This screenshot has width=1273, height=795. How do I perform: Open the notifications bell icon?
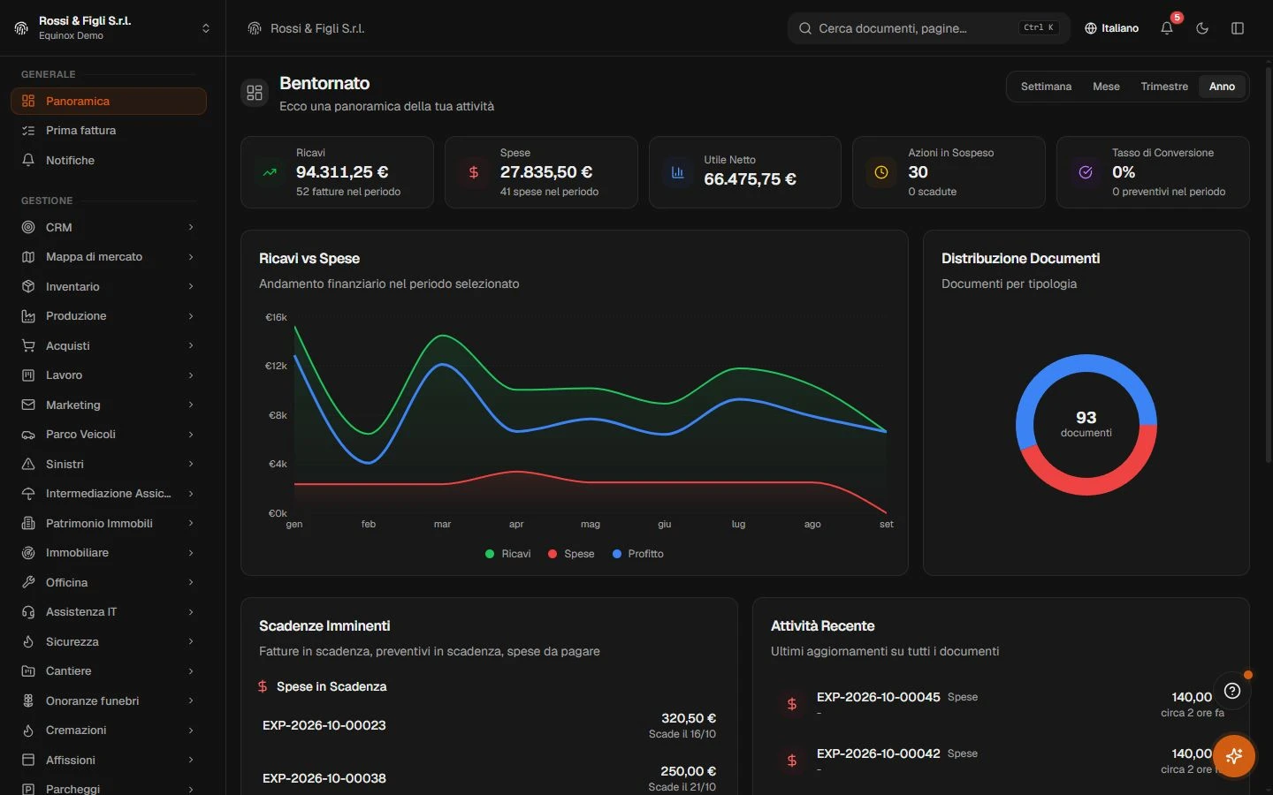tap(1167, 28)
